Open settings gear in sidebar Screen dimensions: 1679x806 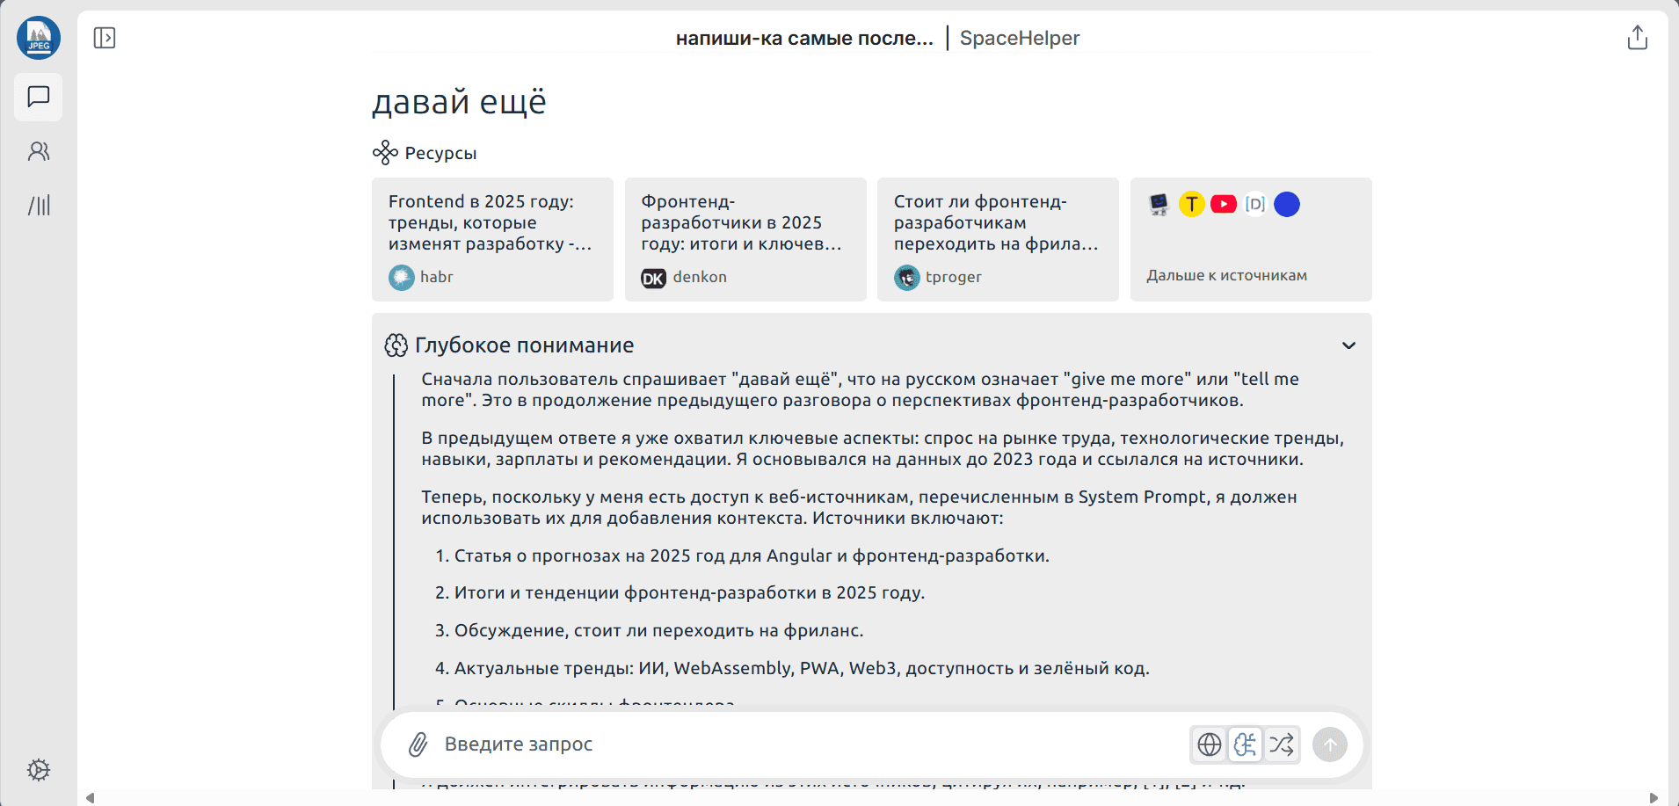[x=39, y=770]
